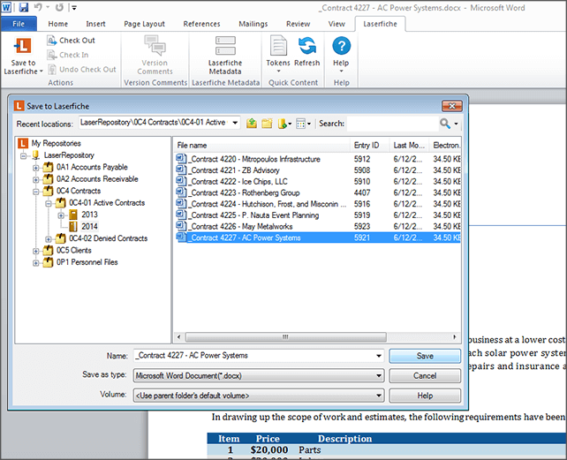567x460 pixels.
Task: Open the Recent locations dropdown
Action: [x=235, y=123]
